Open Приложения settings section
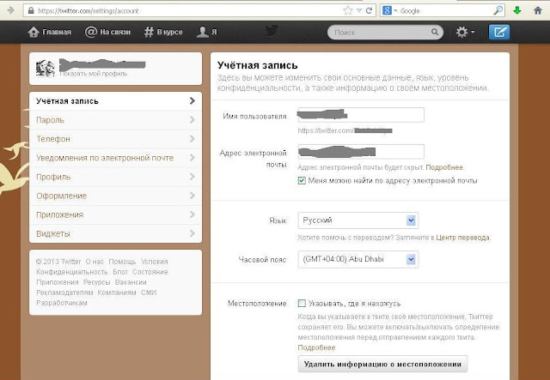550x380 pixels. coord(115,214)
